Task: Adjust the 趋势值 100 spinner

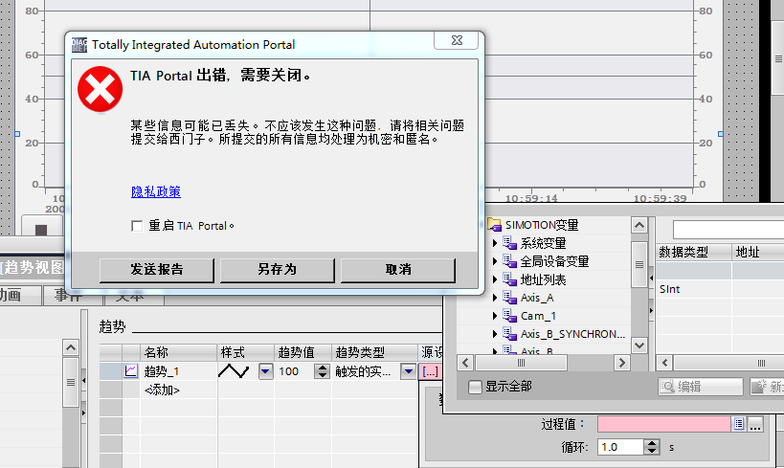Action: click(x=323, y=371)
